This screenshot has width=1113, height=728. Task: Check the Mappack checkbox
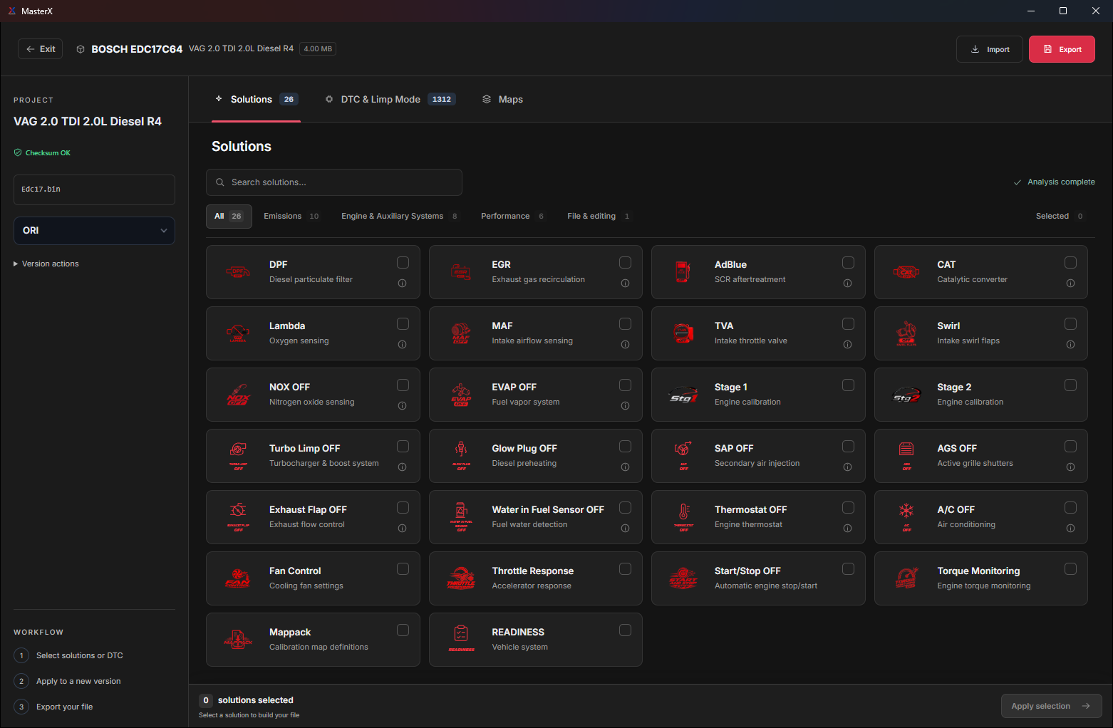tap(403, 630)
